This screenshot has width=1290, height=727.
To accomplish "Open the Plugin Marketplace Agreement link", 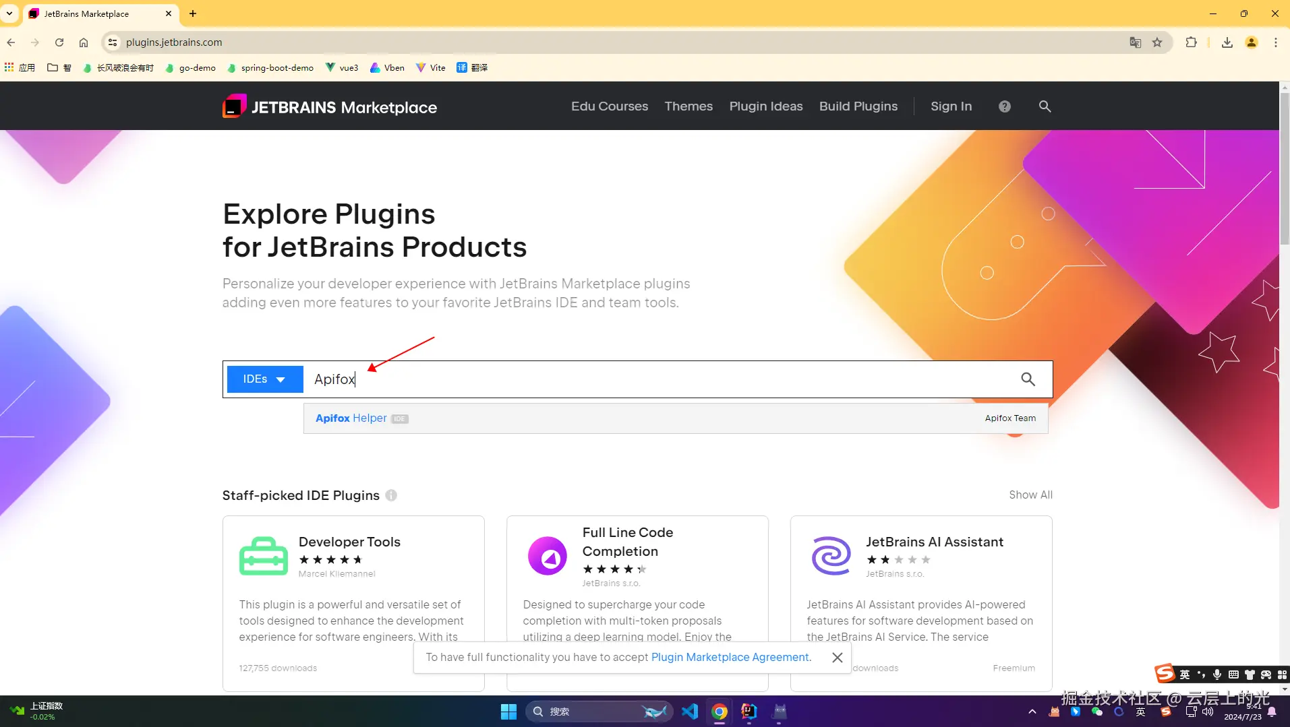I will point(730,658).
